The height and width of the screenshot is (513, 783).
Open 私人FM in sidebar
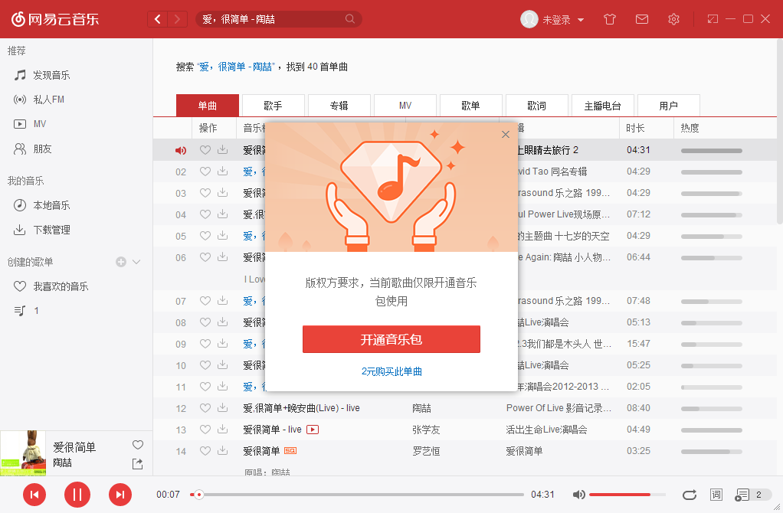click(39, 100)
